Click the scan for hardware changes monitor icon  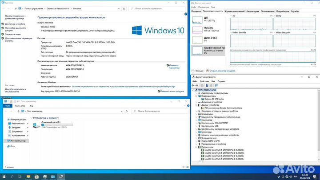pyautogui.click(x=216, y=85)
